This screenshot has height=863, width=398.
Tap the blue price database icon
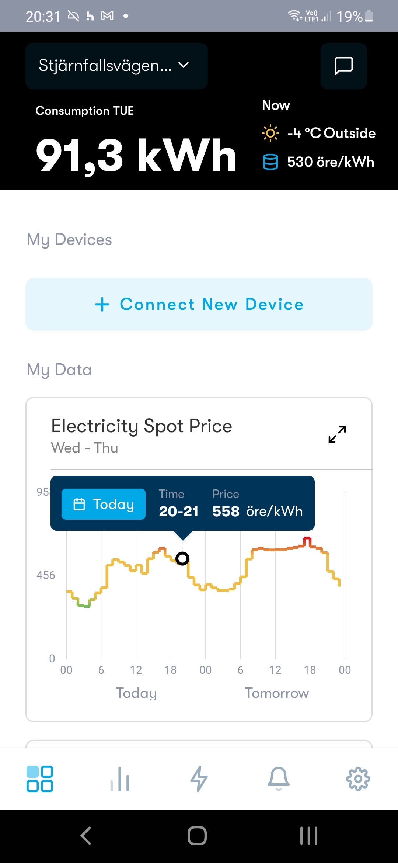pos(270,162)
